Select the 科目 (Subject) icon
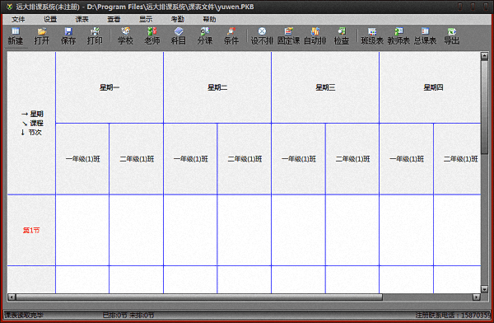 point(179,36)
